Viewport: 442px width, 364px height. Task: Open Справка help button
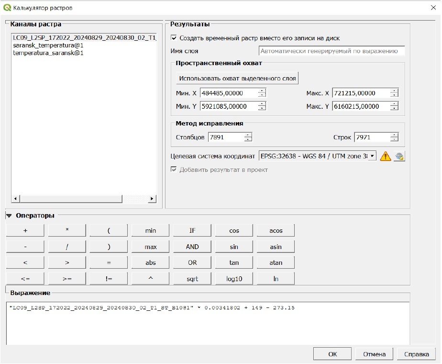point(416,354)
